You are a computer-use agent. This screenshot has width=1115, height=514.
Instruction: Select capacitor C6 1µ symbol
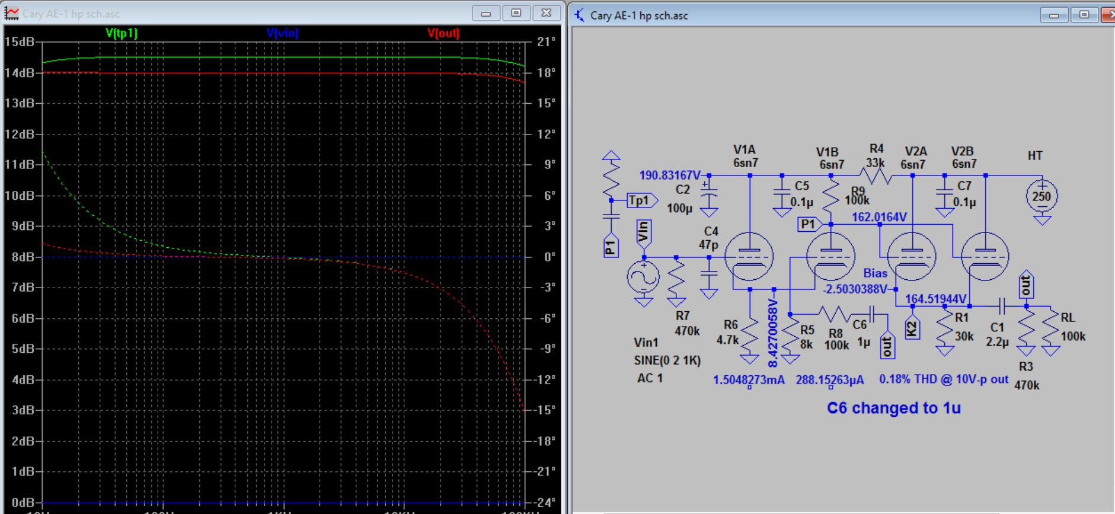point(871,314)
